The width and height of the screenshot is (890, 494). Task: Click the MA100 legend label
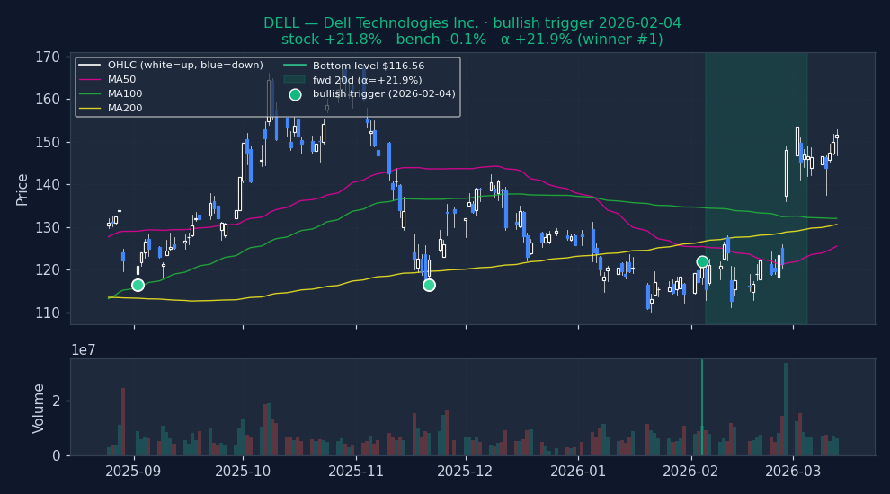click(x=123, y=94)
